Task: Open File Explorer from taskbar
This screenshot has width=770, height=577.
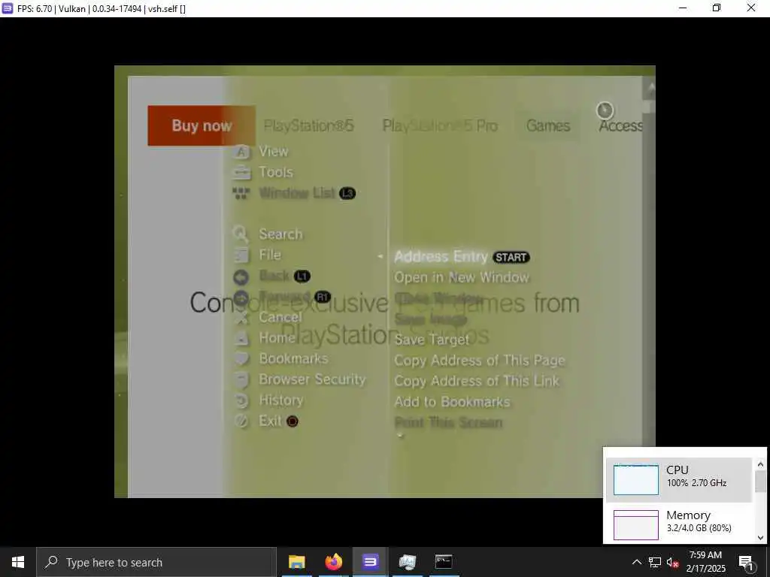Action: [296, 562]
